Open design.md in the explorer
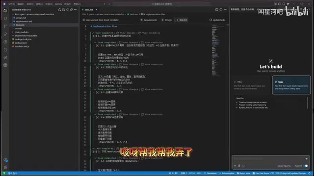314x176 pixels. coord(21,18)
